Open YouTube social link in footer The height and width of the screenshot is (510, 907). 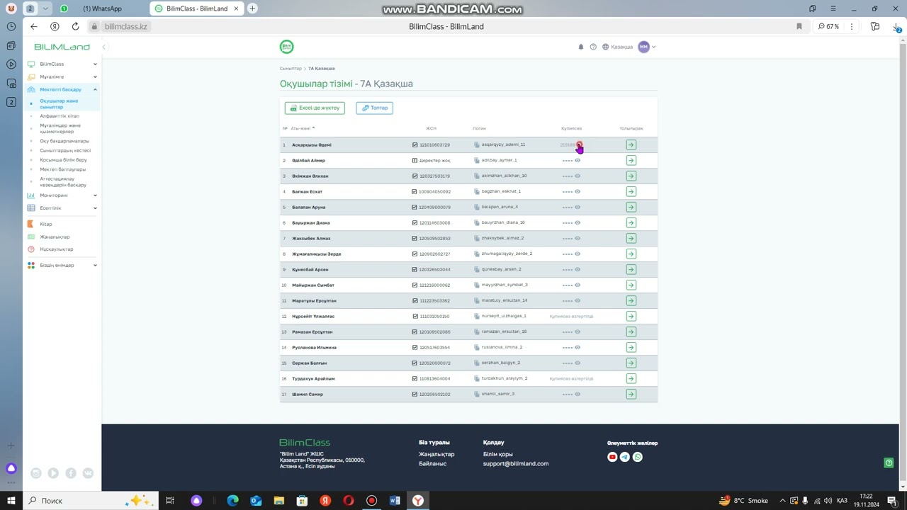(x=612, y=457)
